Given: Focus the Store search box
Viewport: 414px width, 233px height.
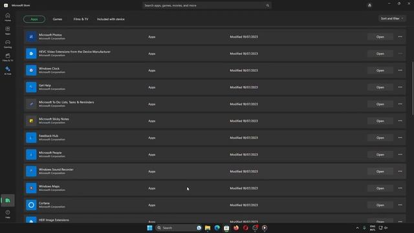Looking at the screenshot, I should click(207, 5).
